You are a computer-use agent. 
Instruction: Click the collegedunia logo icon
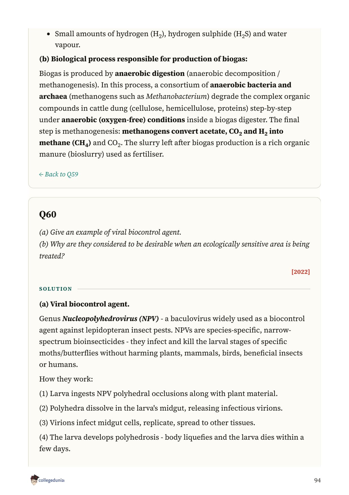34,480
